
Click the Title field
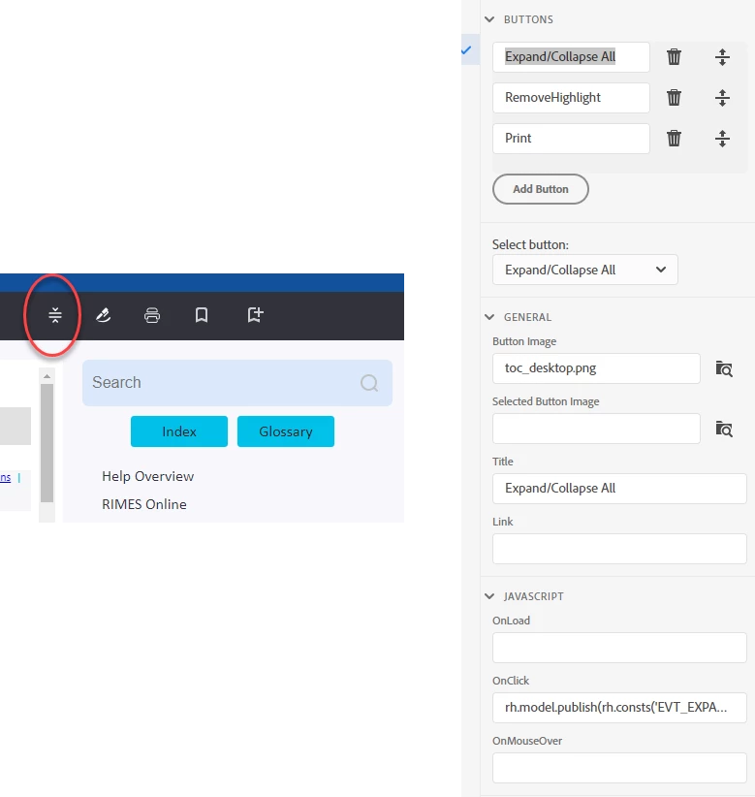tap(619, 489)
